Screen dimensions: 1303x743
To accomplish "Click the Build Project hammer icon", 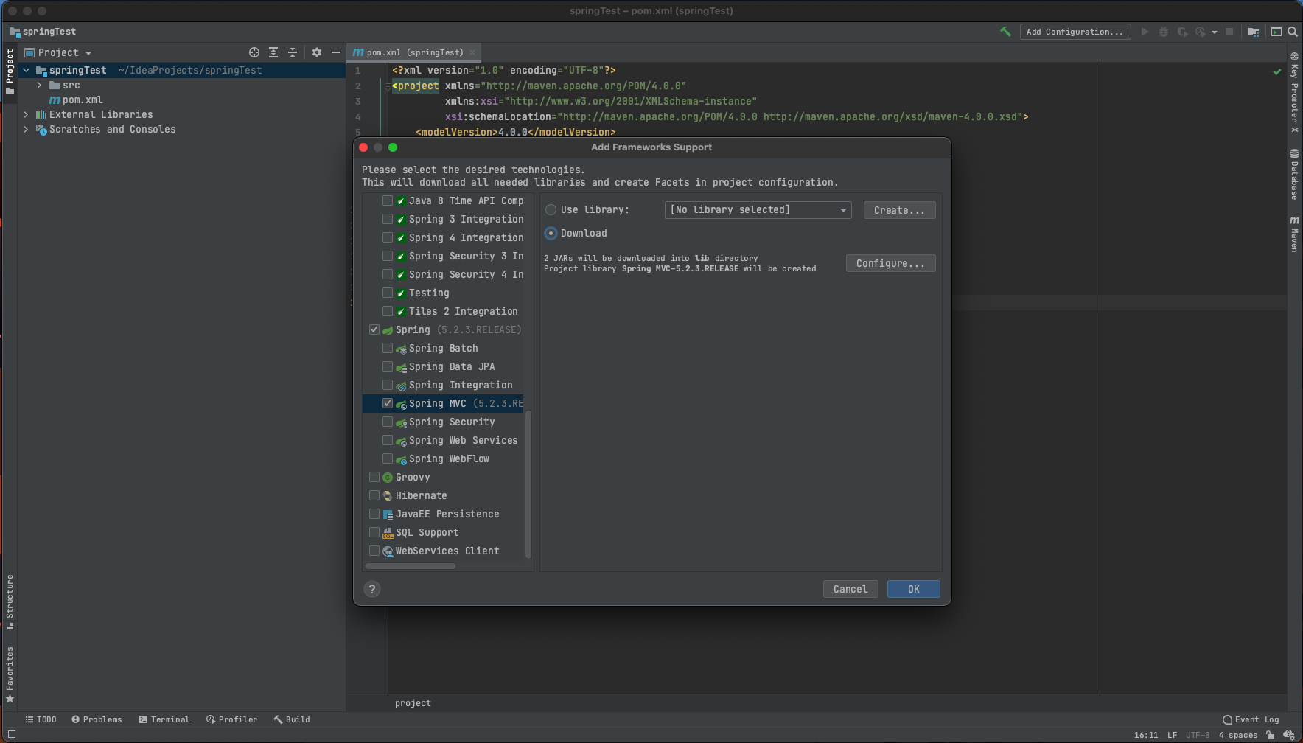I will pos(1005,32).
